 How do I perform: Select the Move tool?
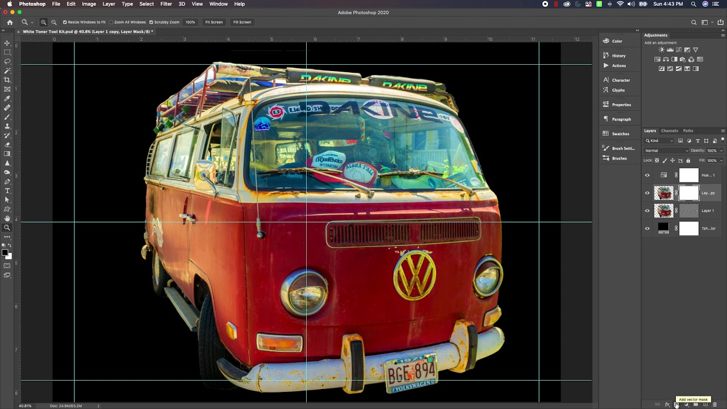pos(7,43)
